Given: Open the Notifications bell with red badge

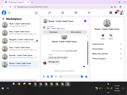Looking at the screenshot, I should (116, 13).
